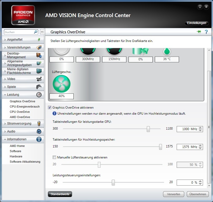The width and height of the screenshot is (213, 202).
Task: Click the Leistungssteuerung slider handle
Action: pos(113,183)
